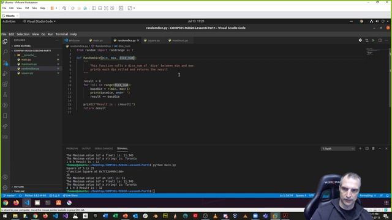Open the Run menu
The width and height of the screenshot is (392, 220).
click(x=50, y=34)
